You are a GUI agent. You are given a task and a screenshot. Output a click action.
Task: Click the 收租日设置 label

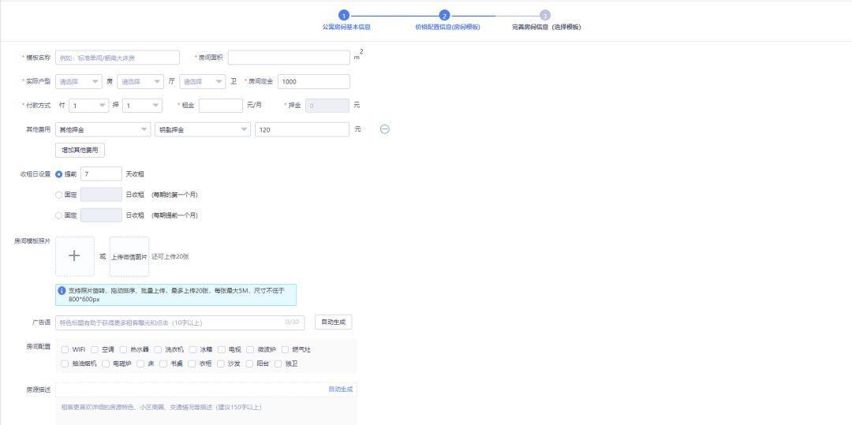(35, 174)
